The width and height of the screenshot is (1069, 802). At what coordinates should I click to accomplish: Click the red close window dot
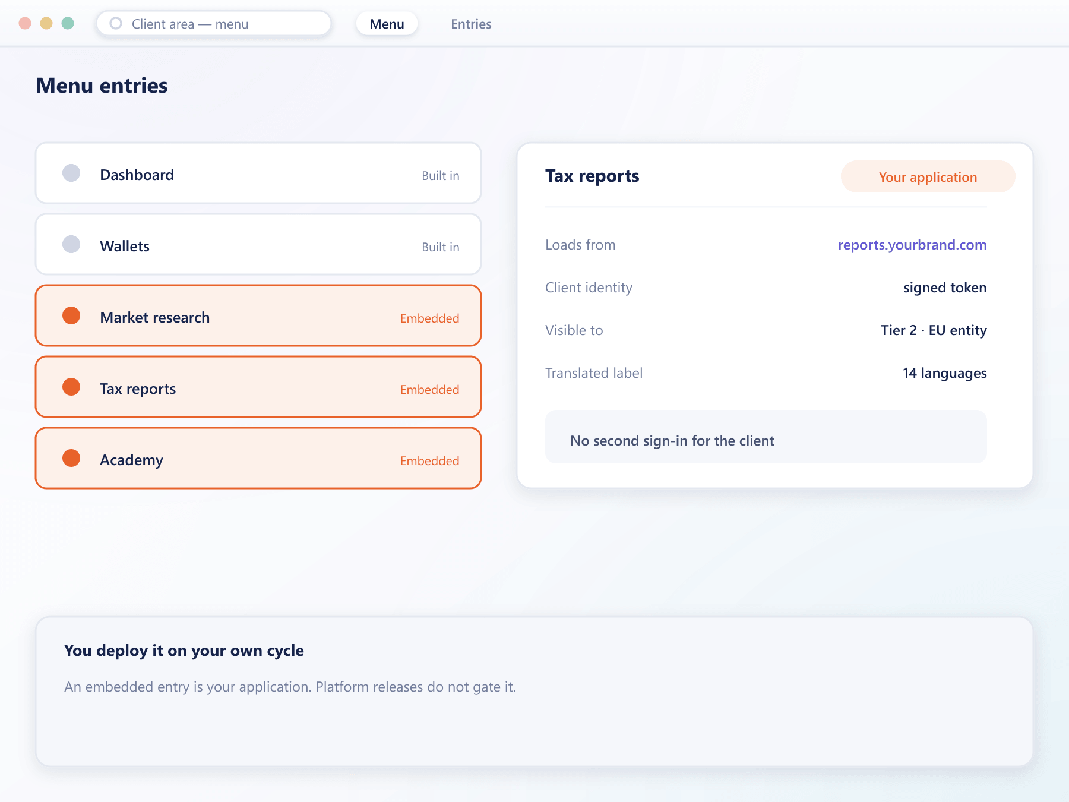pyautogui.click(x=25, y=23)
